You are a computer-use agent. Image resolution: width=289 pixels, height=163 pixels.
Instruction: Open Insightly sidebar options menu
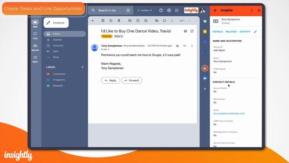(x=252, y=10)
